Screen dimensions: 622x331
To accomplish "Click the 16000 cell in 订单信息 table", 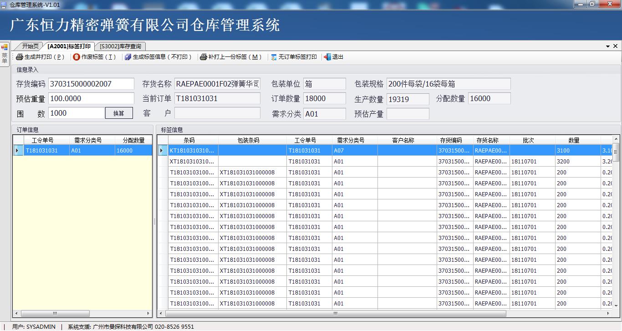I will (x=133, y=150).
